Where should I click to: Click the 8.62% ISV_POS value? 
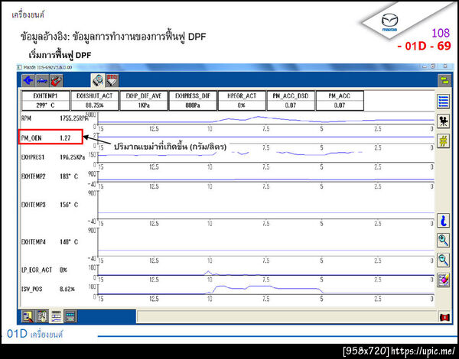67,289
